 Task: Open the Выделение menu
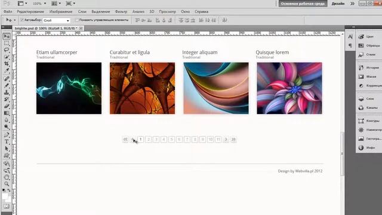pos(101,11)
